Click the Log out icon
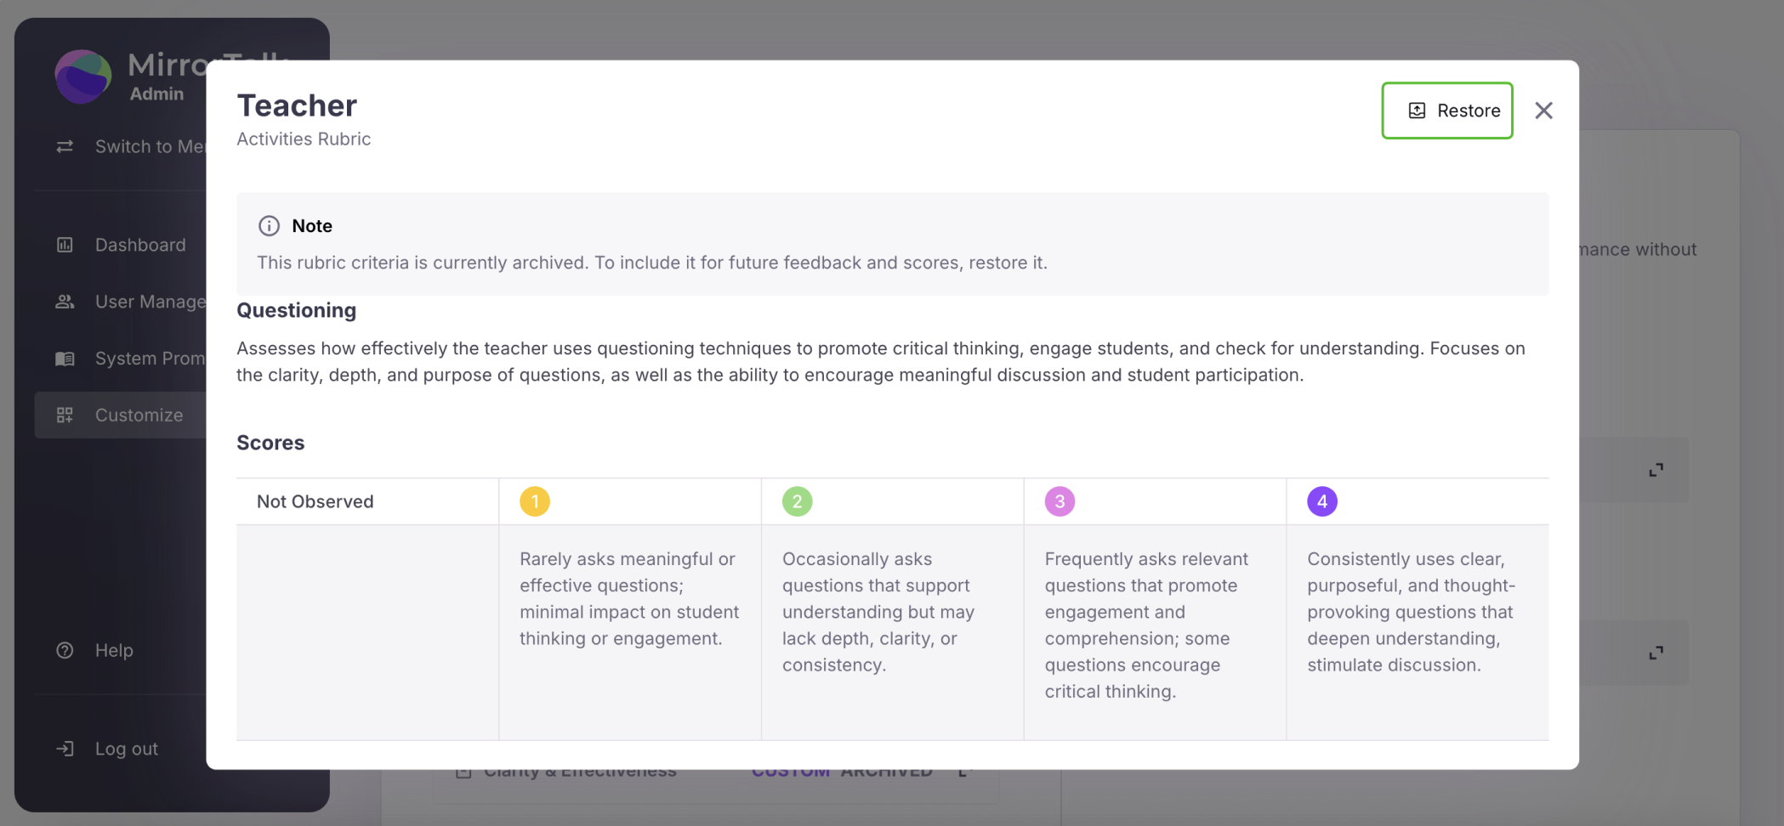 (x=65, y=749)
